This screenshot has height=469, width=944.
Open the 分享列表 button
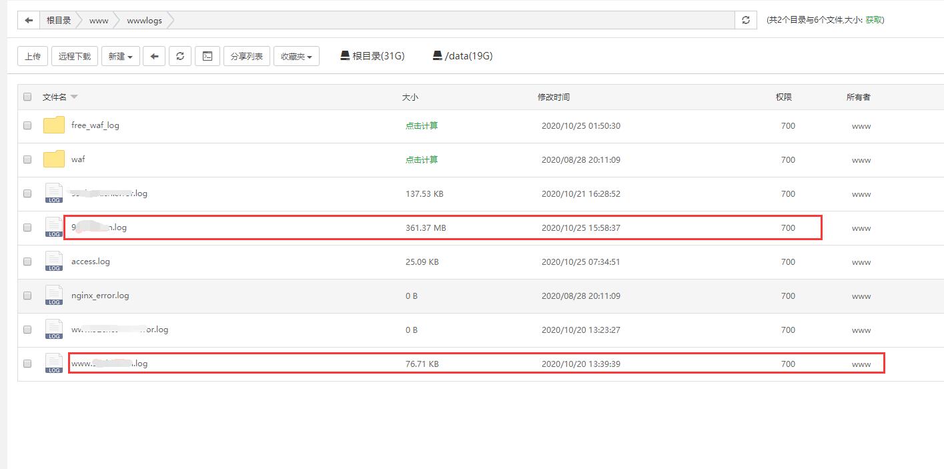coord(247,56)
